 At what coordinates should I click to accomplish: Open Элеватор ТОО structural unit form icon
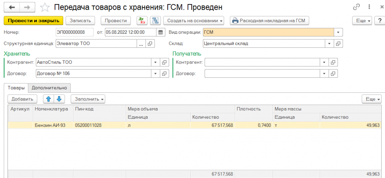pyautogui.click(x=150, y=44)
